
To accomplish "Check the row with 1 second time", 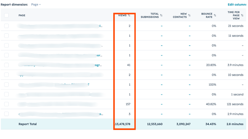I will click(6, 94).
